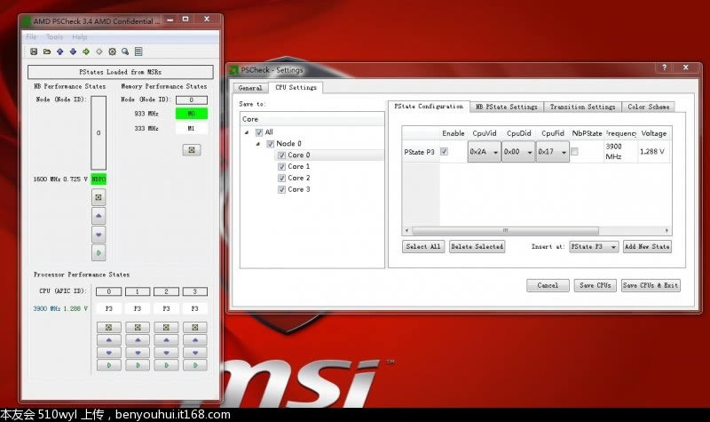The height and width of the screenshot is (422, 710).
Task: Switch to the Color Scheme tab
Action: pyautogui.click(x=649, y=107)
